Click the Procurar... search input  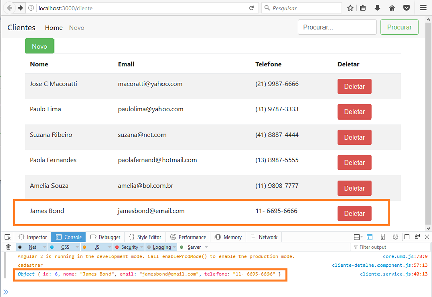(x=337, y=27)
